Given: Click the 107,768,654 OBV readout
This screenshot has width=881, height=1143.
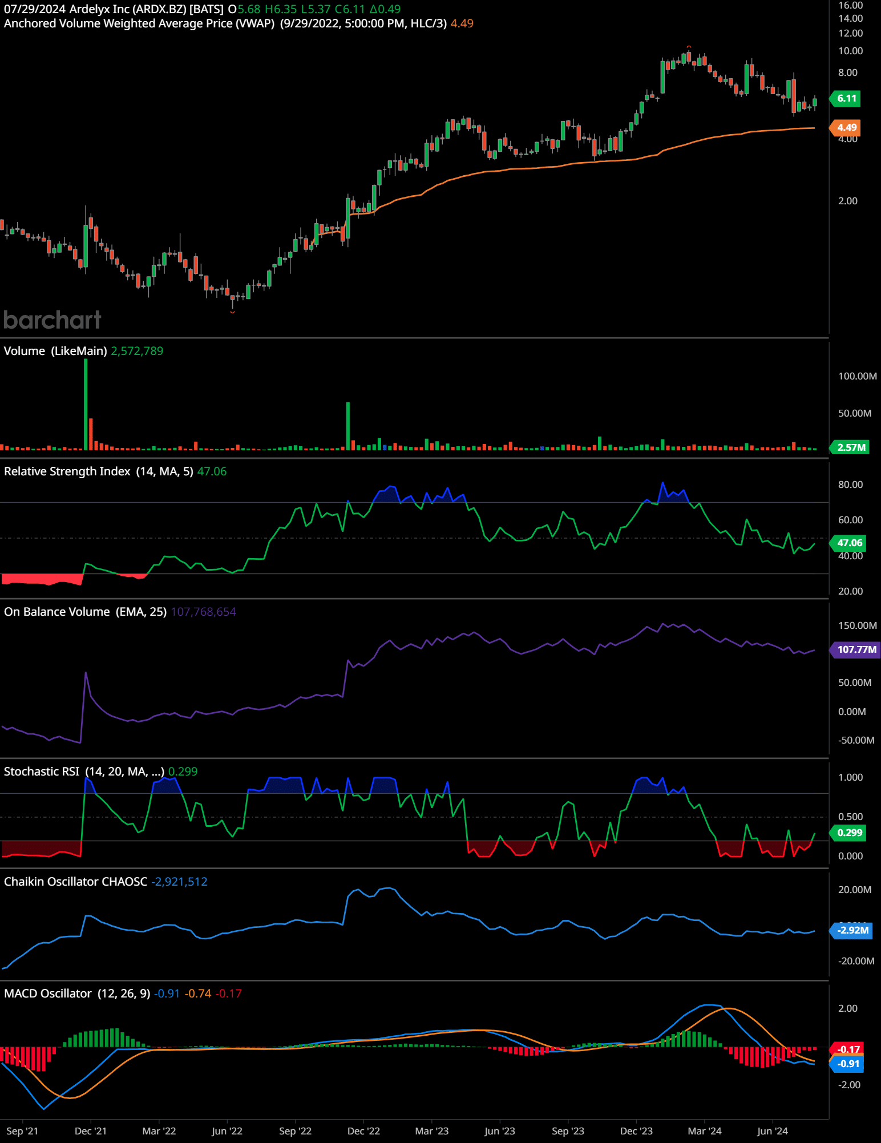Looking at the screenshot, I should 204,612.
